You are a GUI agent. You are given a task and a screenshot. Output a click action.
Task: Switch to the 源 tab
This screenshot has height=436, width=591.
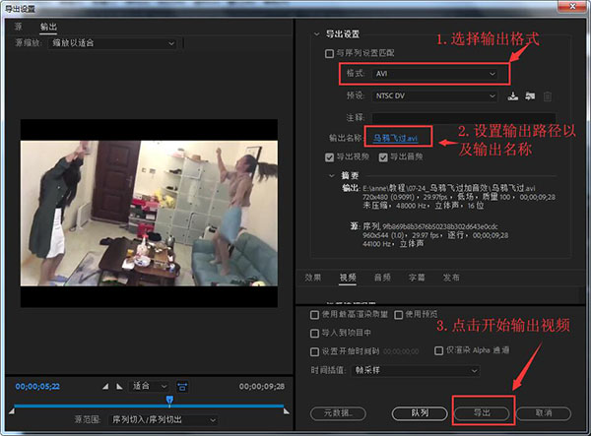pos(18,27)
